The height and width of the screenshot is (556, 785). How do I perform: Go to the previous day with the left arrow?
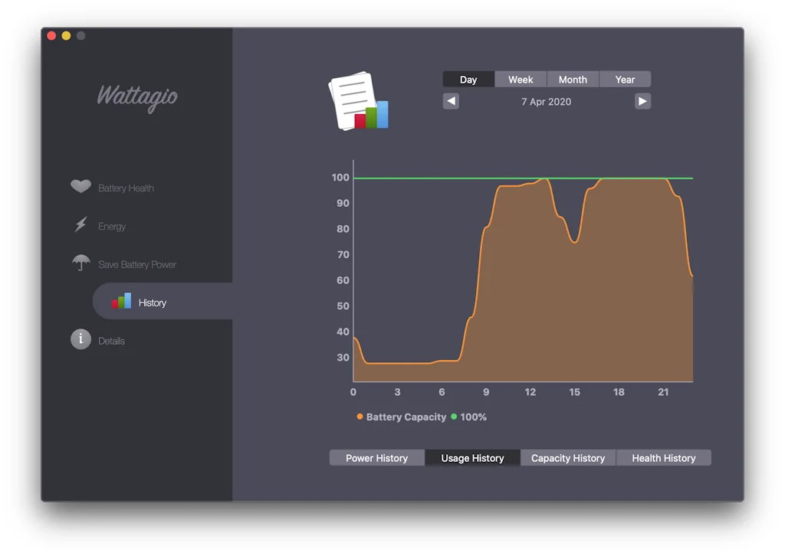pos(451,100)
